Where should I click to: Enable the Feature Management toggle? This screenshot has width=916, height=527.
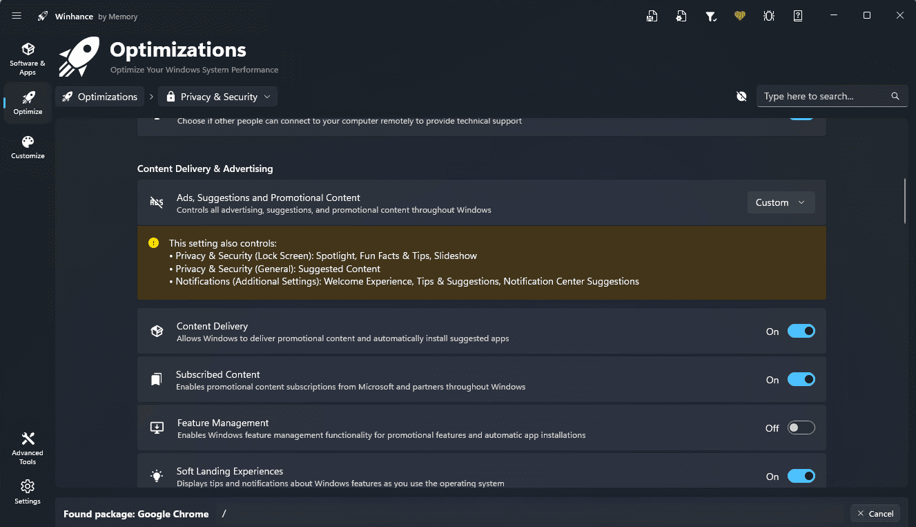[801, 428]
